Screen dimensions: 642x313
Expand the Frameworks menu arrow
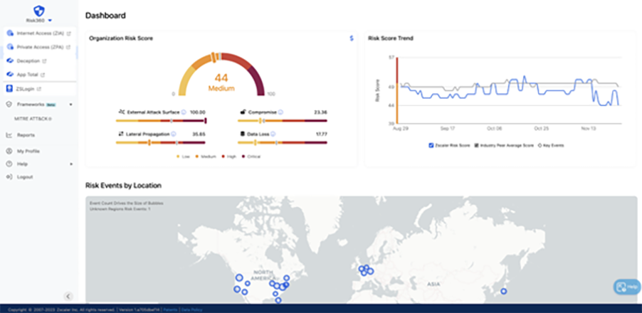click(x=70, y=105)
